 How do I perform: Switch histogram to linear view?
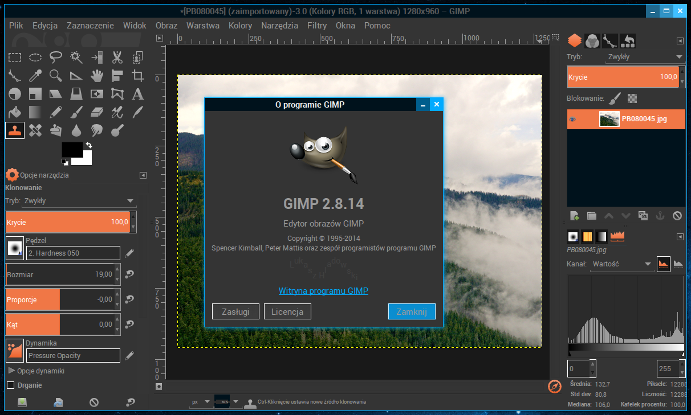click(x=663, y=264)
